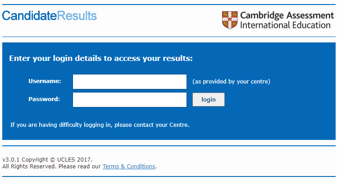Screen dimensions: 337x181
Task: Click the light-blue 'Results' word in logo
Action: (x=77, y=16)
